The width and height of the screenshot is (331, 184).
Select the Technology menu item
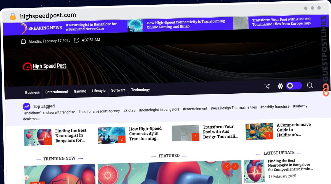click(x=140, y=90)
